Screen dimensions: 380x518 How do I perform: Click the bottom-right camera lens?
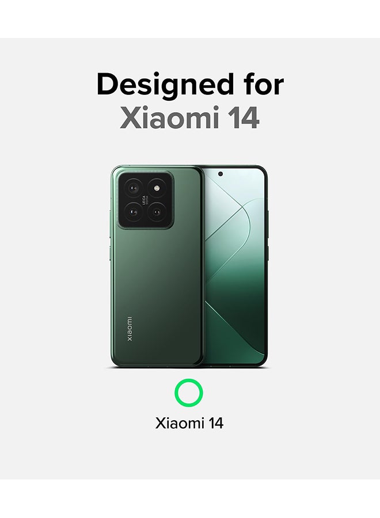click(x=157, y=212)
